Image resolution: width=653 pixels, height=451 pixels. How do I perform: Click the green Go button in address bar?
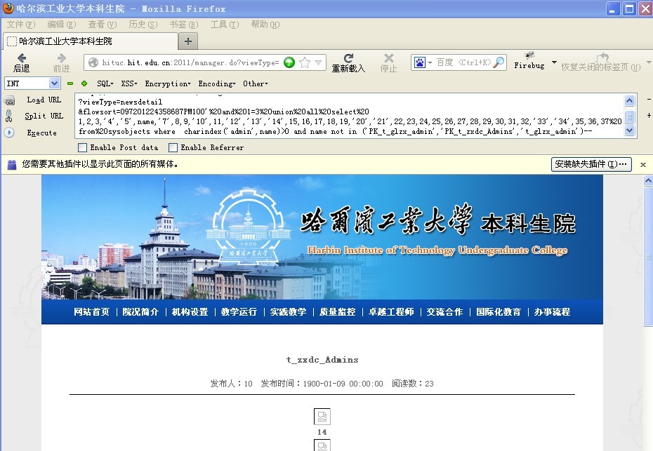pos(289,62)
